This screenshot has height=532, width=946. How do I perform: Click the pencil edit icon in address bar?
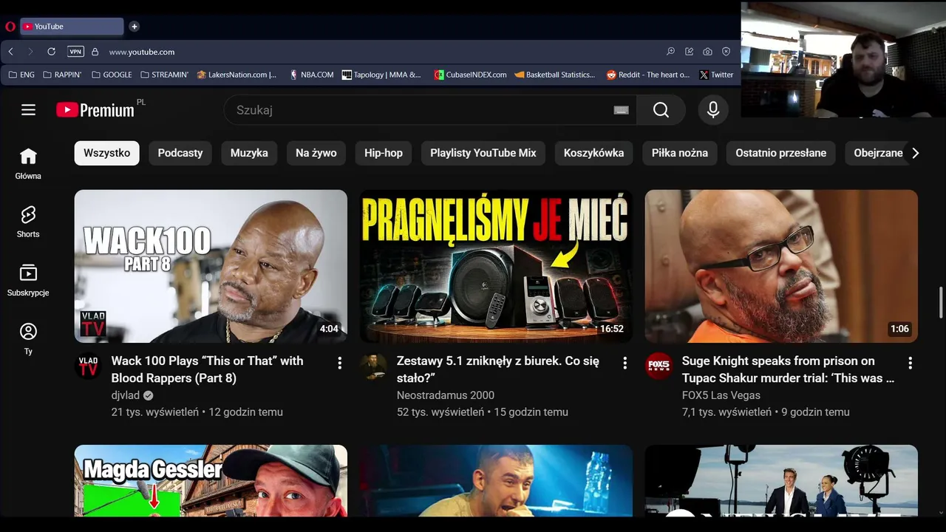tap(689, 52)
